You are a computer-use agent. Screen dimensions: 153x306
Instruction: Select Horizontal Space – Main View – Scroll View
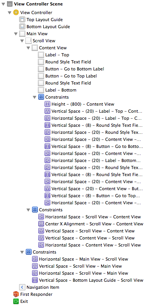[x=80, y=259]
